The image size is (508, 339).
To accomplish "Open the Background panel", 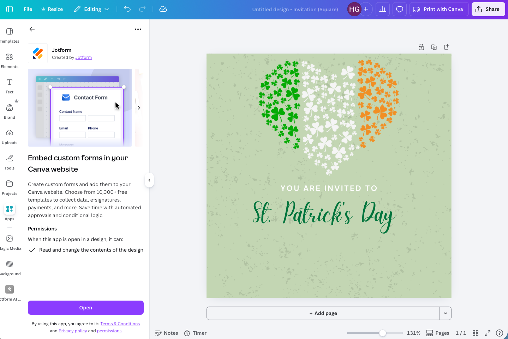I will [10, 267].
